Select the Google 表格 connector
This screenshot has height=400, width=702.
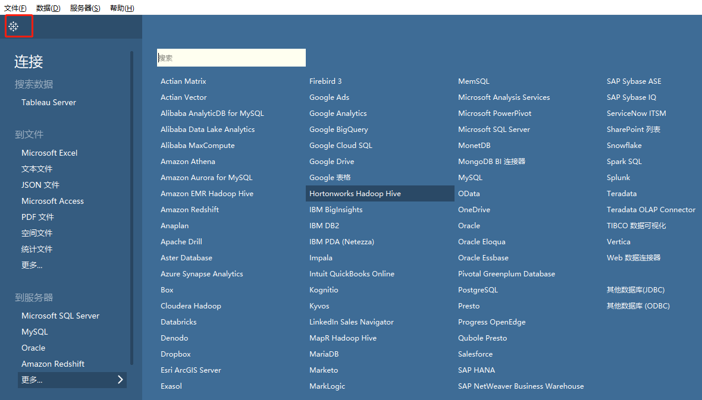pos(330,178)
